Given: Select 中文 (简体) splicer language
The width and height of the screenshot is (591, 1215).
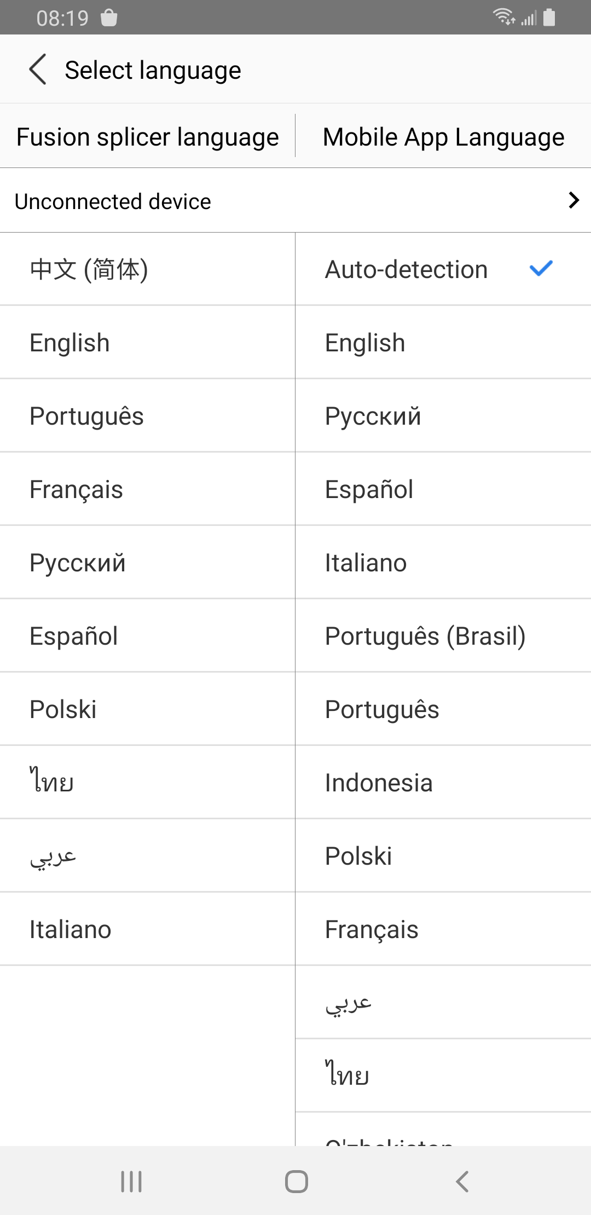Looking at the screenshot, I should coord(147,269).
